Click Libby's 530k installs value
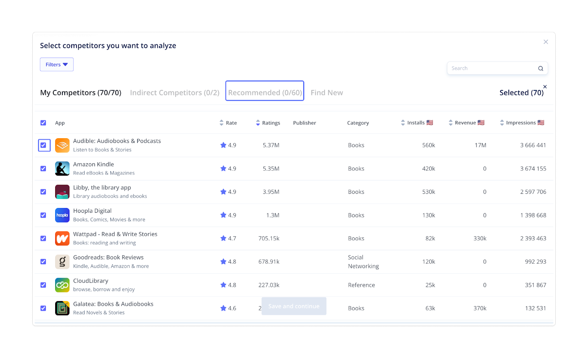 click(429, 192)
